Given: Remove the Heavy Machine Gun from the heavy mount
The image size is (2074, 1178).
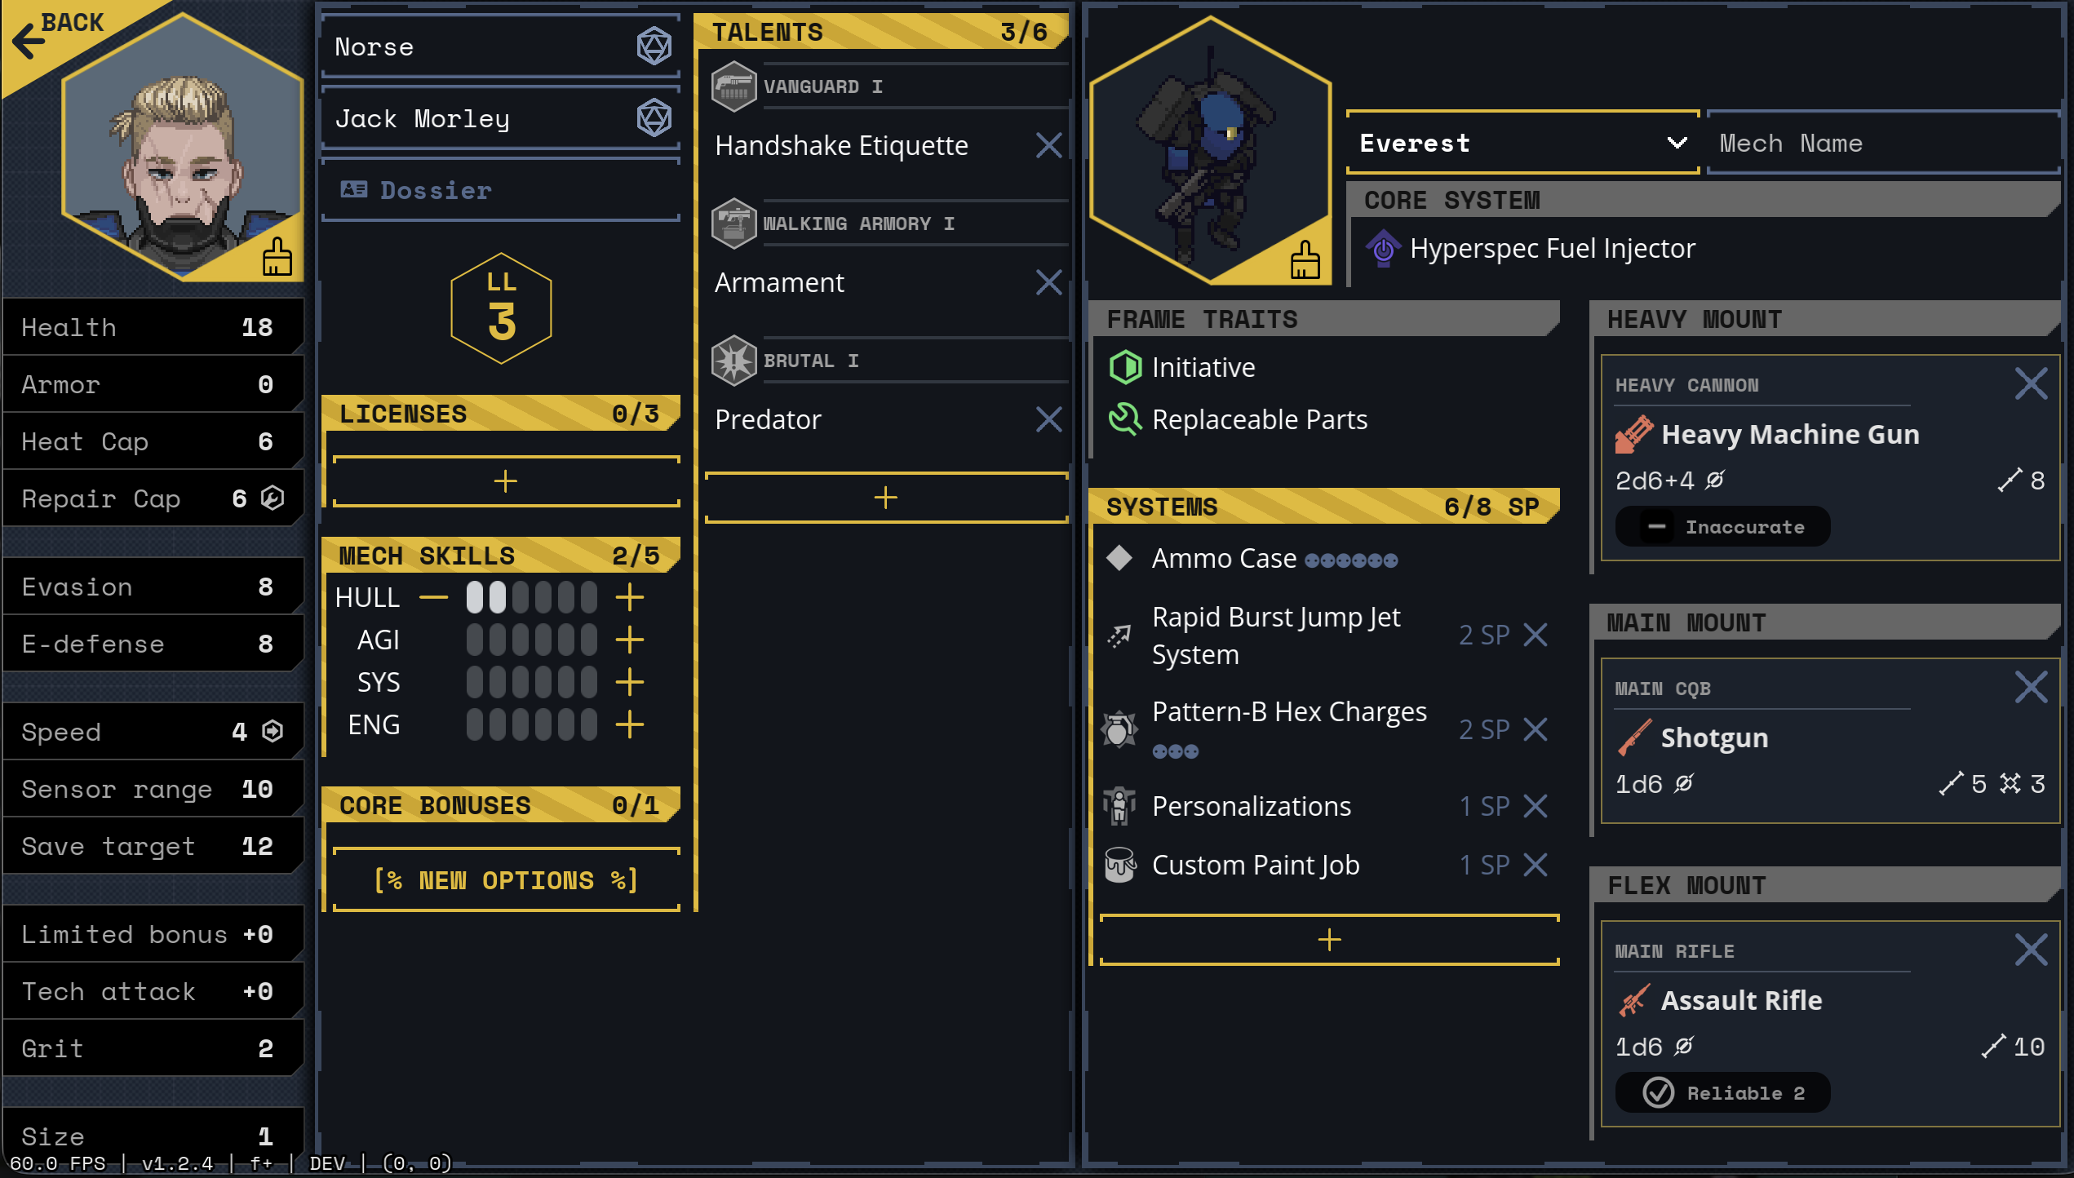Looking at the screenshot, I should [2031, 383].
